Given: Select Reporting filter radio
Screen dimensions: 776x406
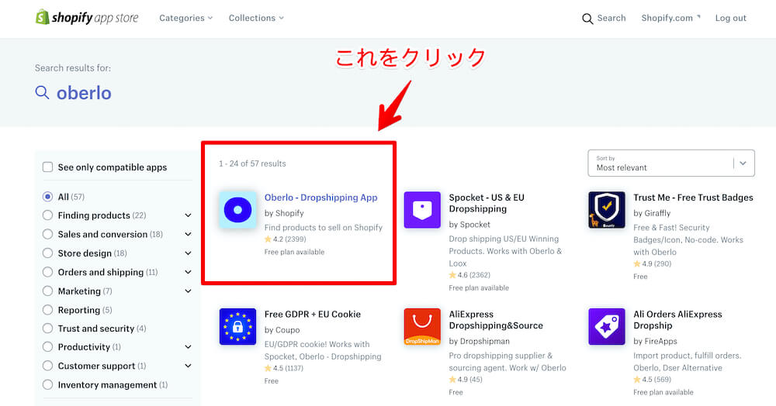Looking at the screenshot, I should 47,310.
